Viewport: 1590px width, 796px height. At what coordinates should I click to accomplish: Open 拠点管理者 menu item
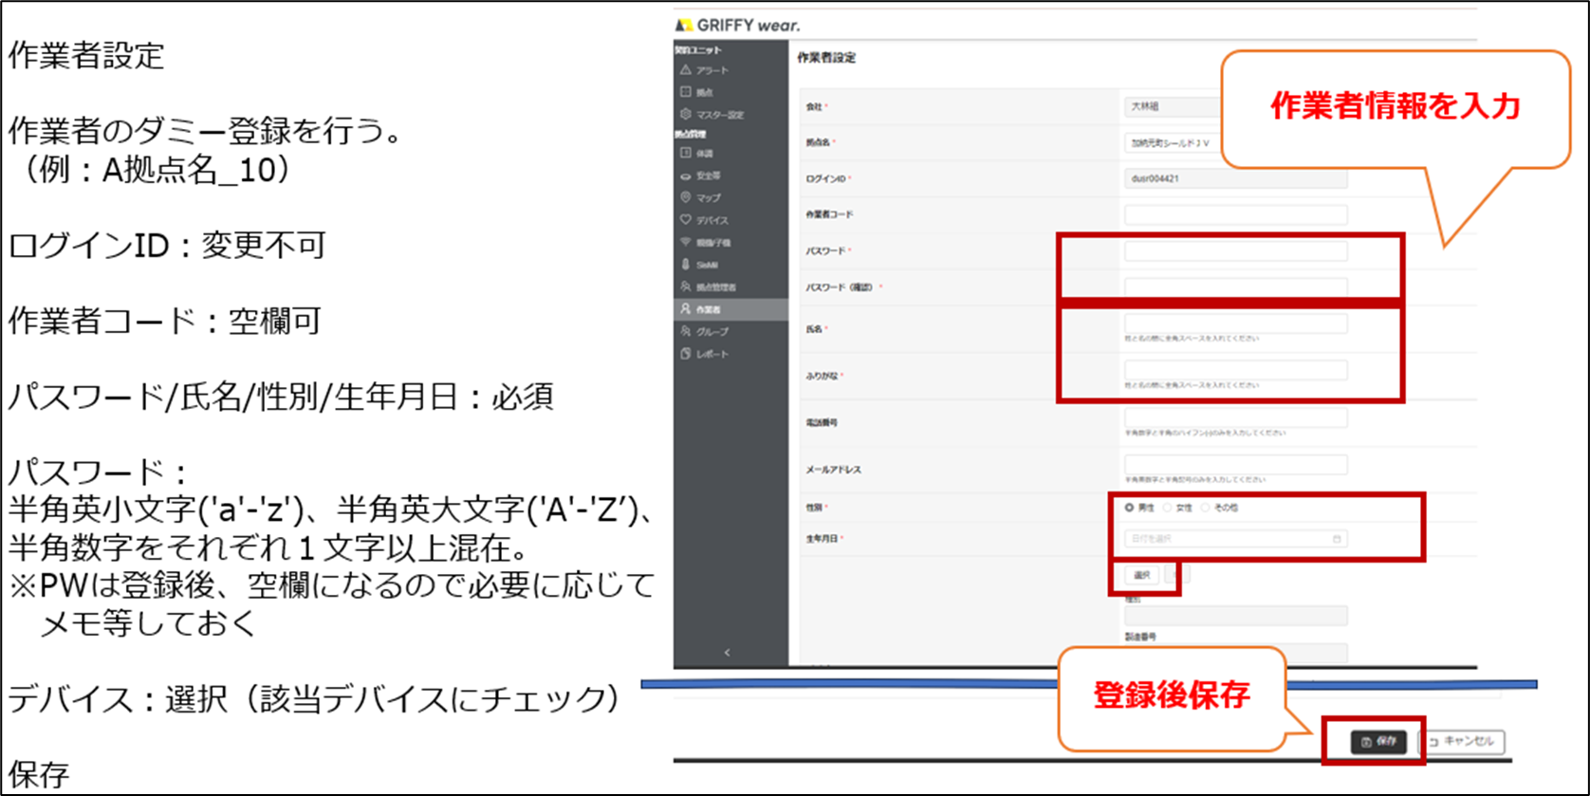(714, 287)
